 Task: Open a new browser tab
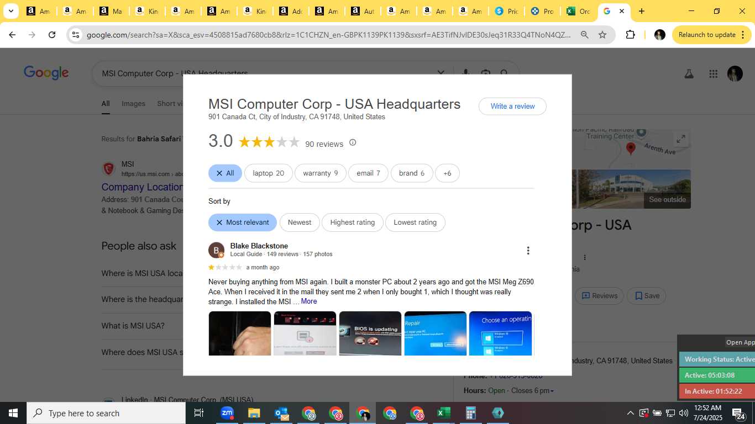coord(641,11)
